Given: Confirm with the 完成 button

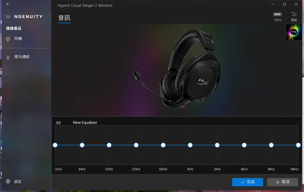Looking at the screenshot, I should point(248,182).
